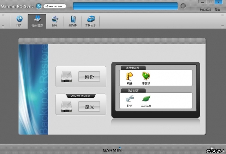The image size is (226, 154).
Task: Click the hard drive icon beside 備份
Action: pyautogui.click(x=66, y=77)
